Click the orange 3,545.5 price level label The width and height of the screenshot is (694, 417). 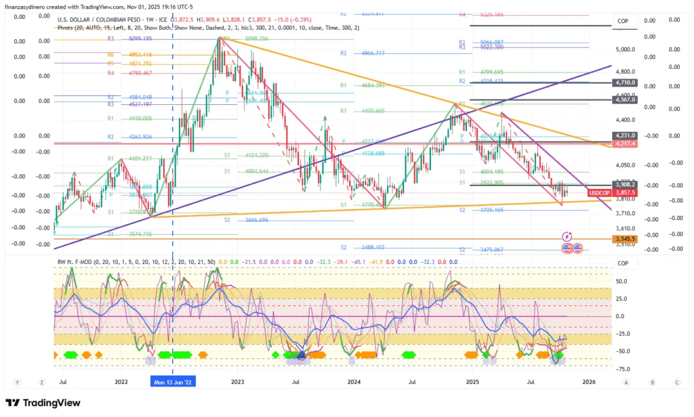(x=624, y=239)
